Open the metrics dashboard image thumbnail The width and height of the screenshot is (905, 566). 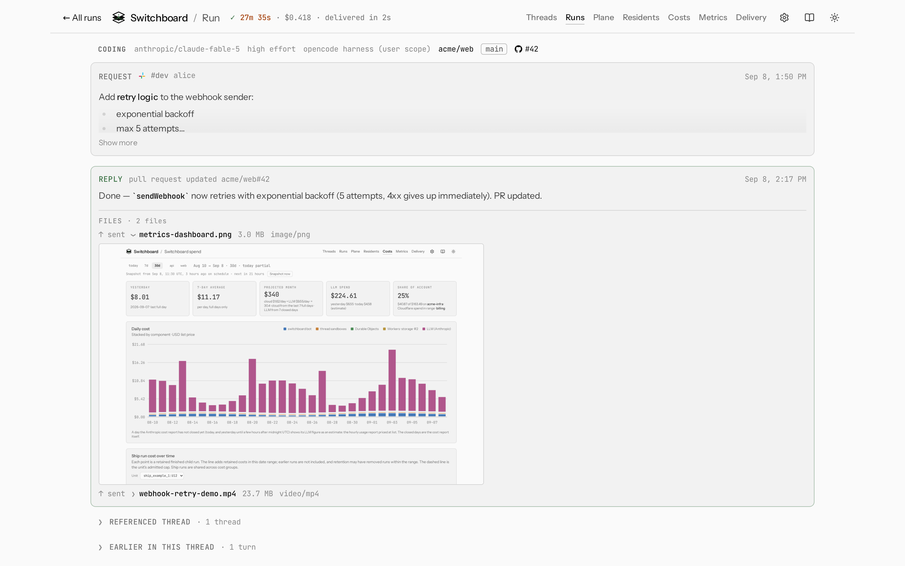291,364
